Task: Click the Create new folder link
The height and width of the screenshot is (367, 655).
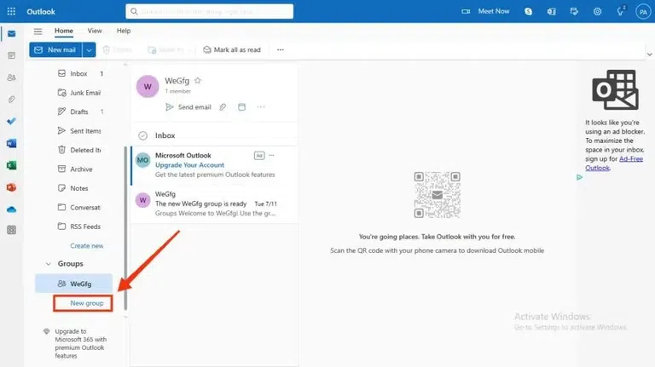Action: pyautogui.click(x=86, y=245)
